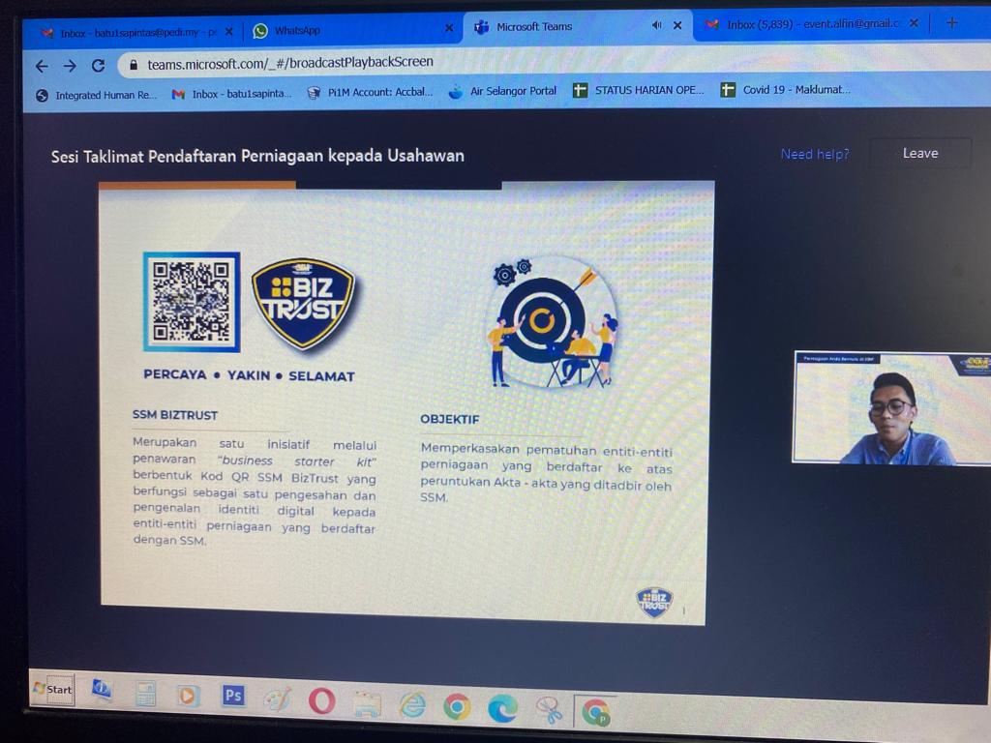Click the browser forward arrow
Viewport: 991px width, 743px height.
click(x=70, y=66)
